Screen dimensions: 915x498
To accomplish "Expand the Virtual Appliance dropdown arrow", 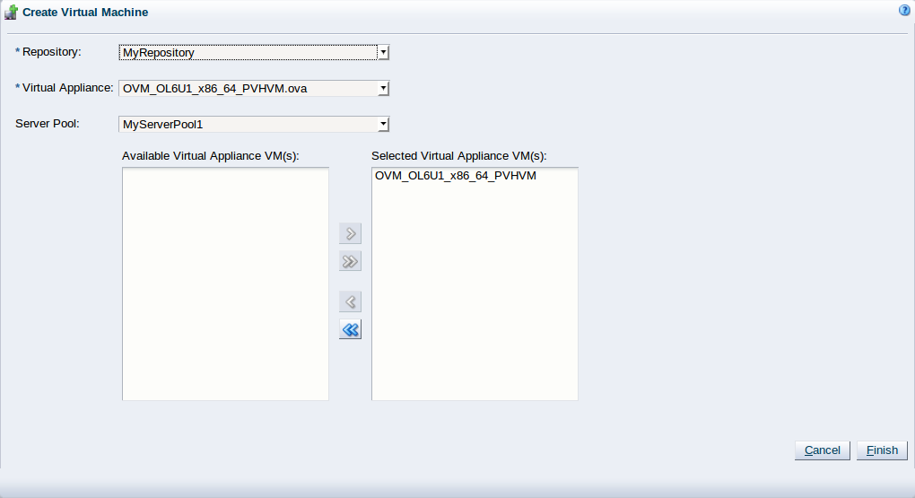I will tap(383, 89).
